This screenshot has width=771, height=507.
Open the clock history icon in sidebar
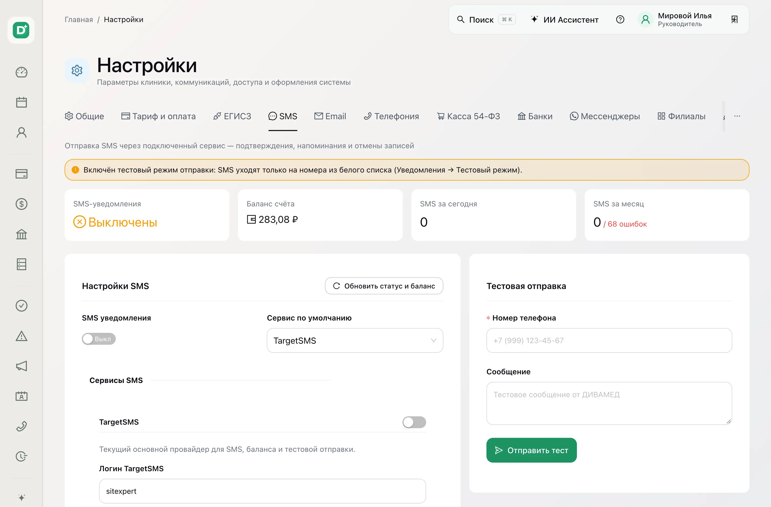[21, 456]
